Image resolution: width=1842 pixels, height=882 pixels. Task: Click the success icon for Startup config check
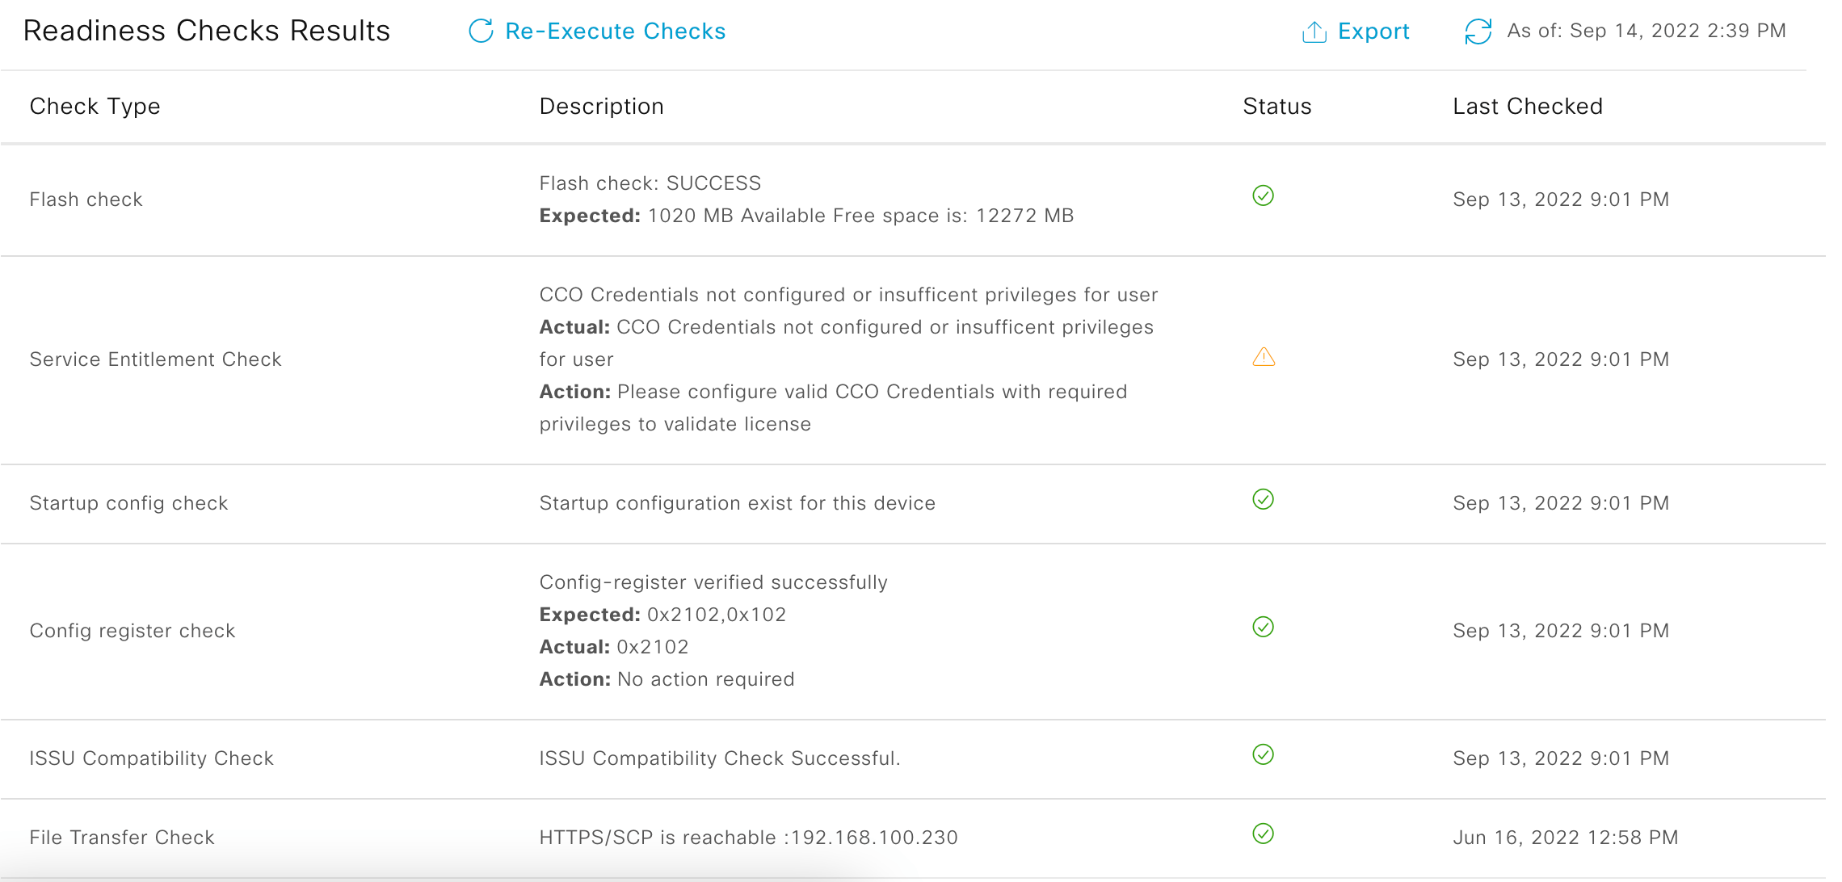[1263, 499]
